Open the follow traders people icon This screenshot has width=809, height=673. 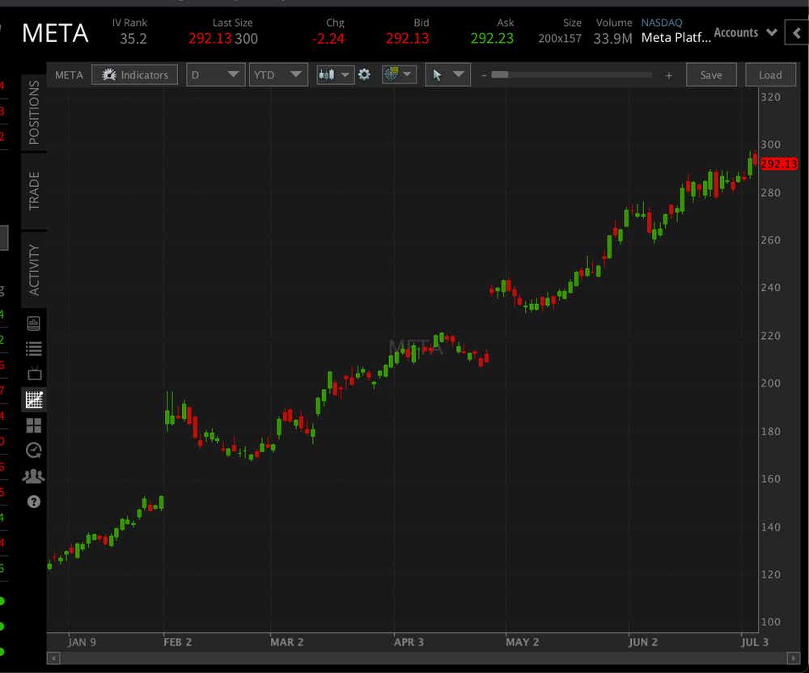[x=33, y=476]
